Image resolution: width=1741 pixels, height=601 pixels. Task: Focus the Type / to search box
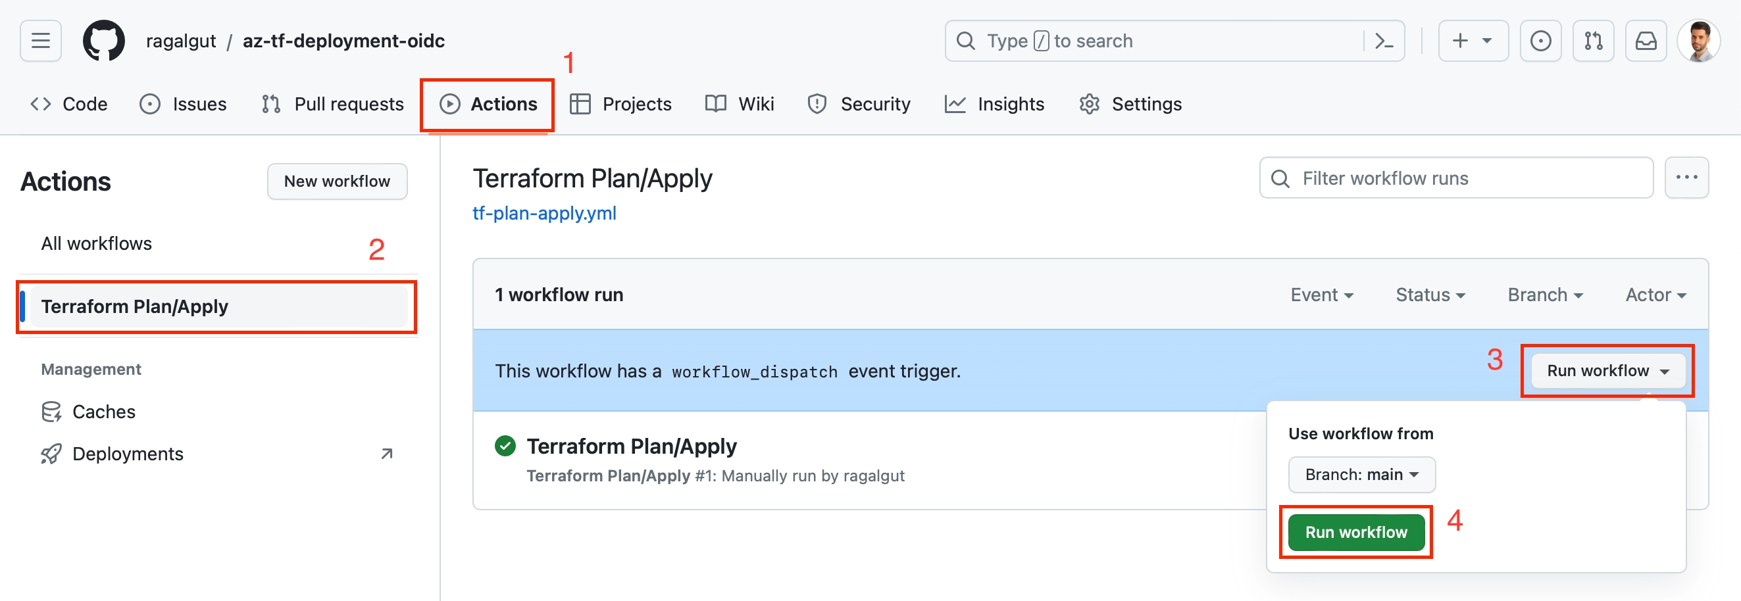click(1174, 41)
